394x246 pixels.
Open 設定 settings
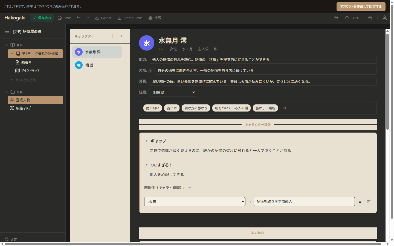point(11,239)
